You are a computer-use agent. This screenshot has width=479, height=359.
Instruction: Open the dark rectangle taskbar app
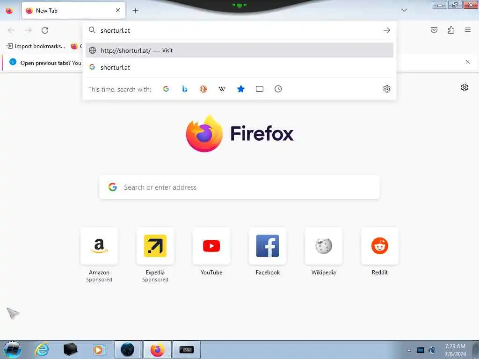tap(187, 350)
